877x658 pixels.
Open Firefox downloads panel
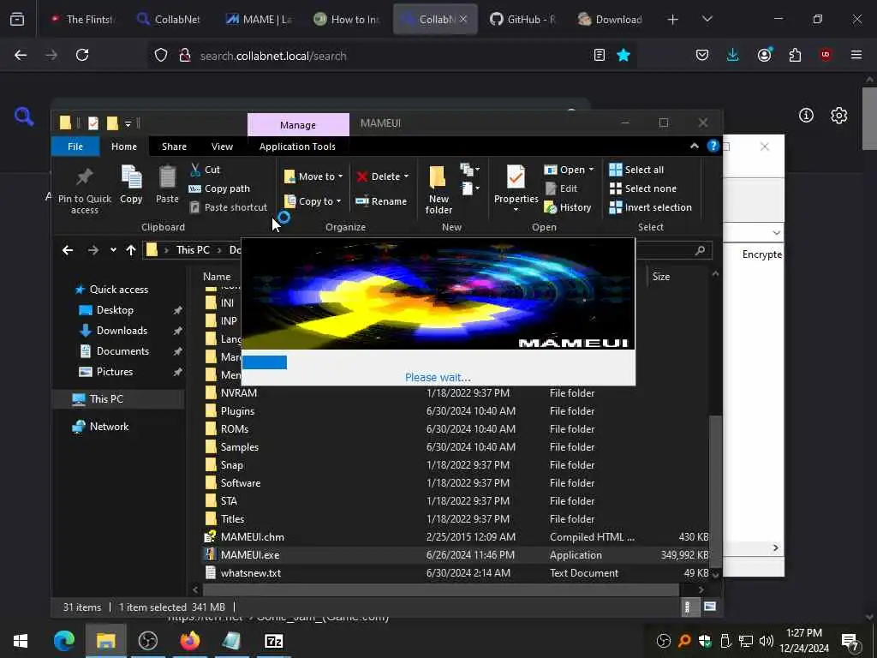[x=733, y=55]
